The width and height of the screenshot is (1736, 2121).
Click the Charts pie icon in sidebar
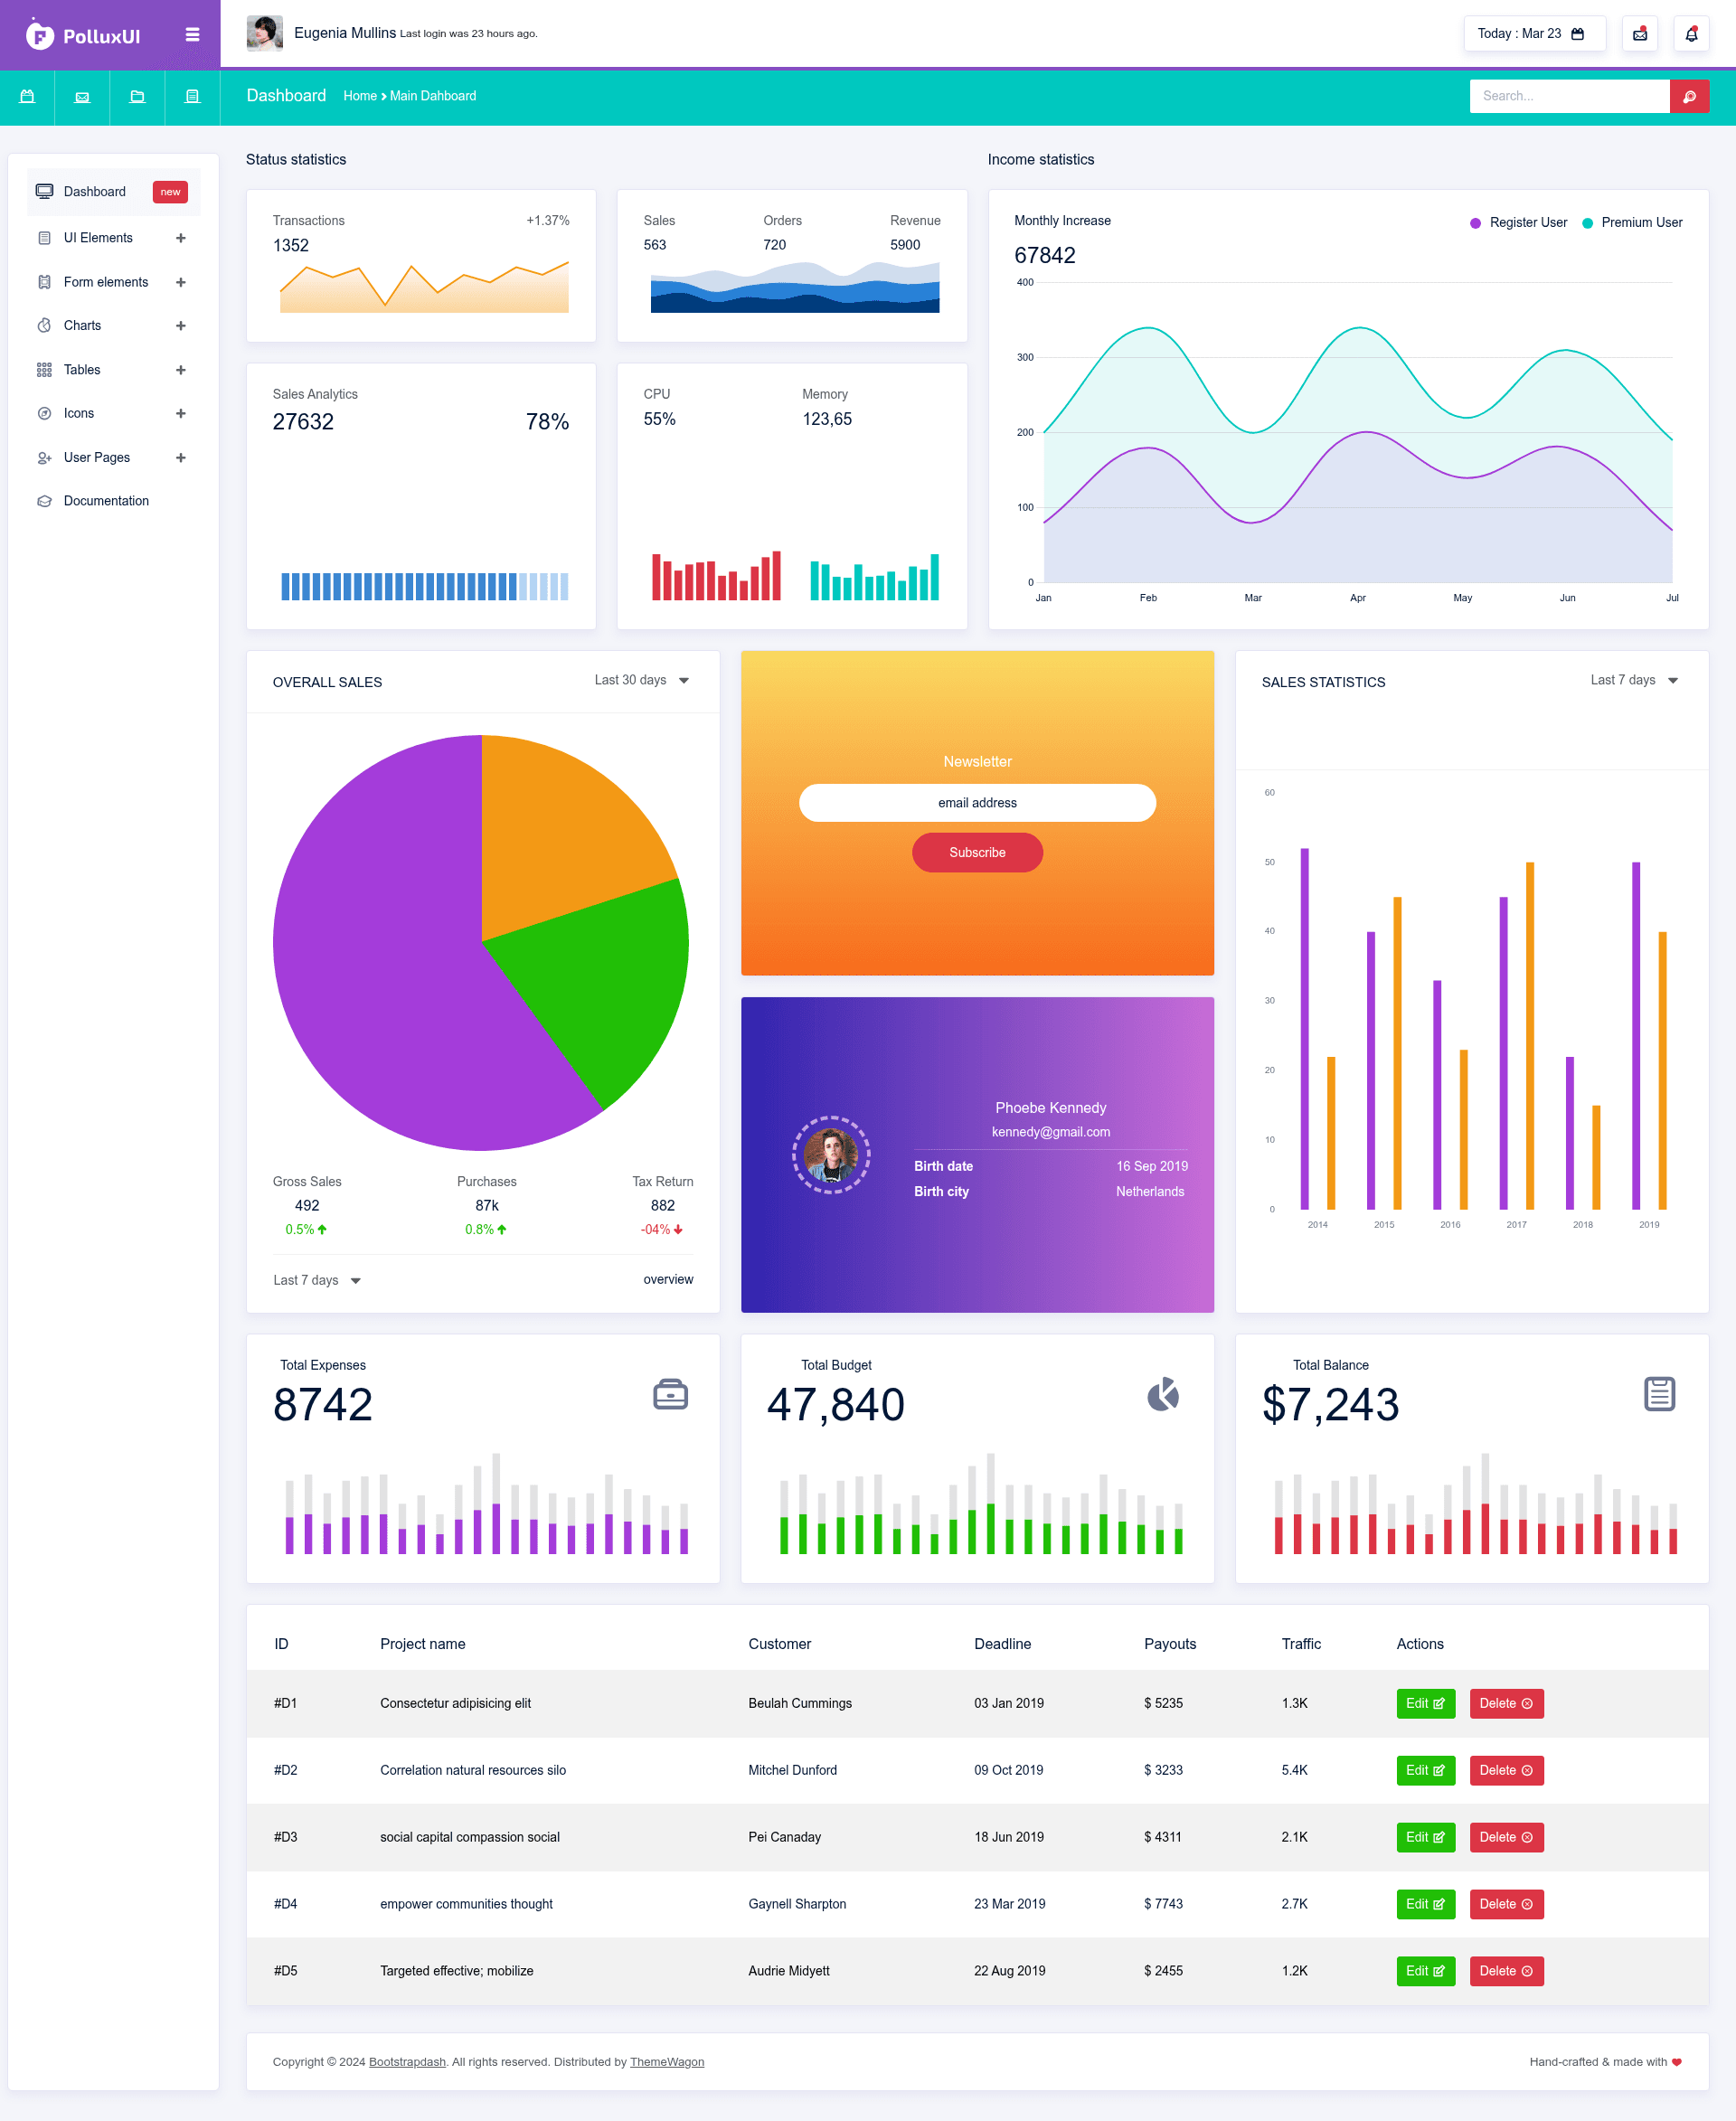coord(44,325)
